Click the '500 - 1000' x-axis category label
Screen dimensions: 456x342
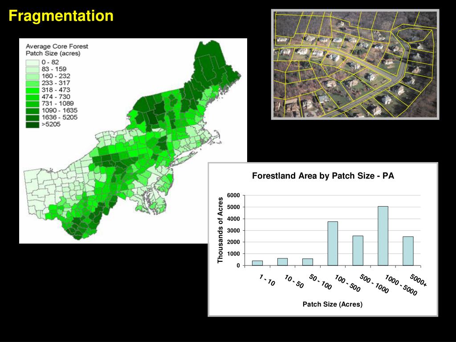[374, 284]
